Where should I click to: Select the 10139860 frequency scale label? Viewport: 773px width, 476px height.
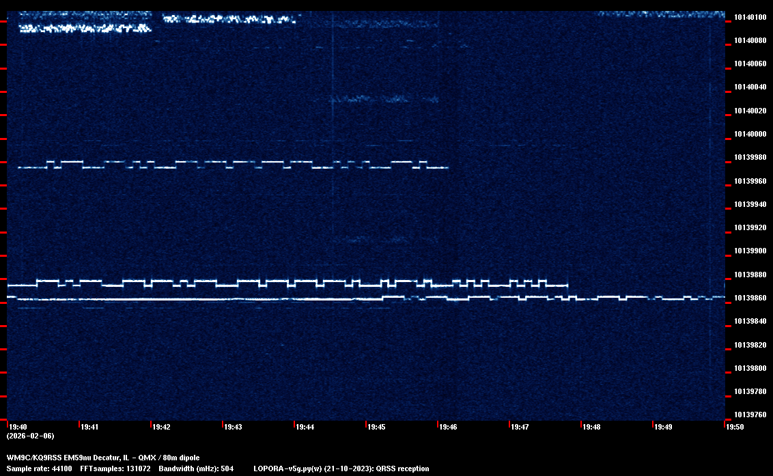(750, 298)
